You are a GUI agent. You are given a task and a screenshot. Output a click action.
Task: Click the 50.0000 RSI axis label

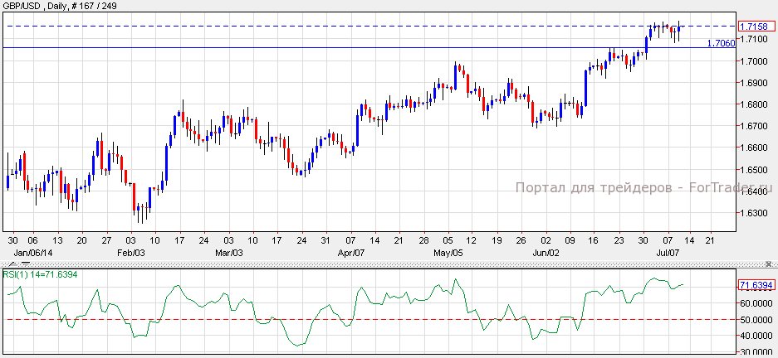(756, 320)
